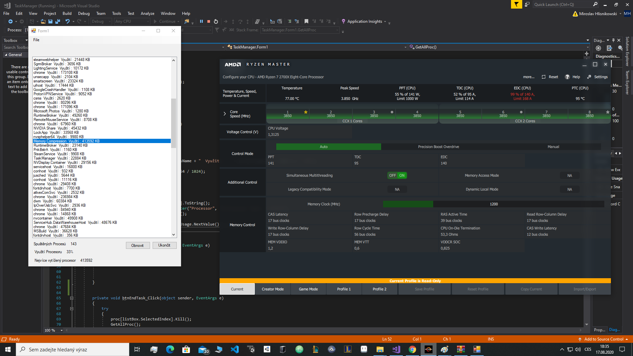Click Save All icon in toolbar
The width and height of the screenshot is (633, 356).
(x=57, y=21)
